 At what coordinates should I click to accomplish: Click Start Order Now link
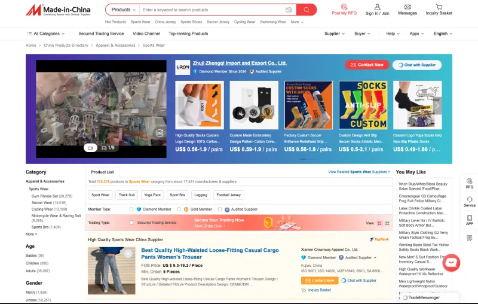click(208, 226)
